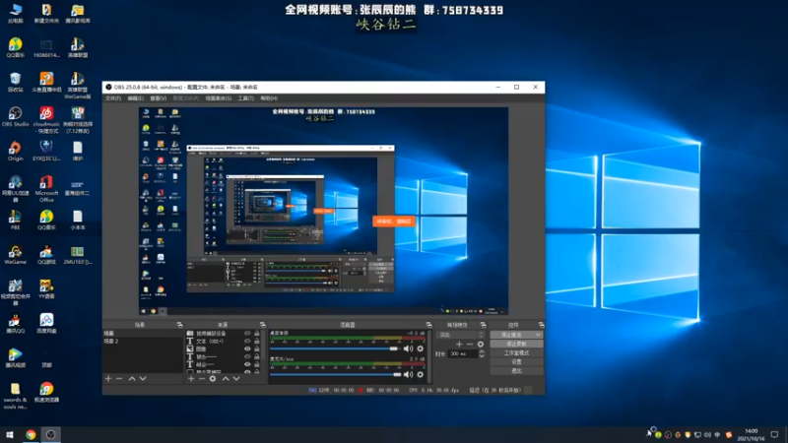
Task: Add a transition with the plus icon
Action: [459, 344]
